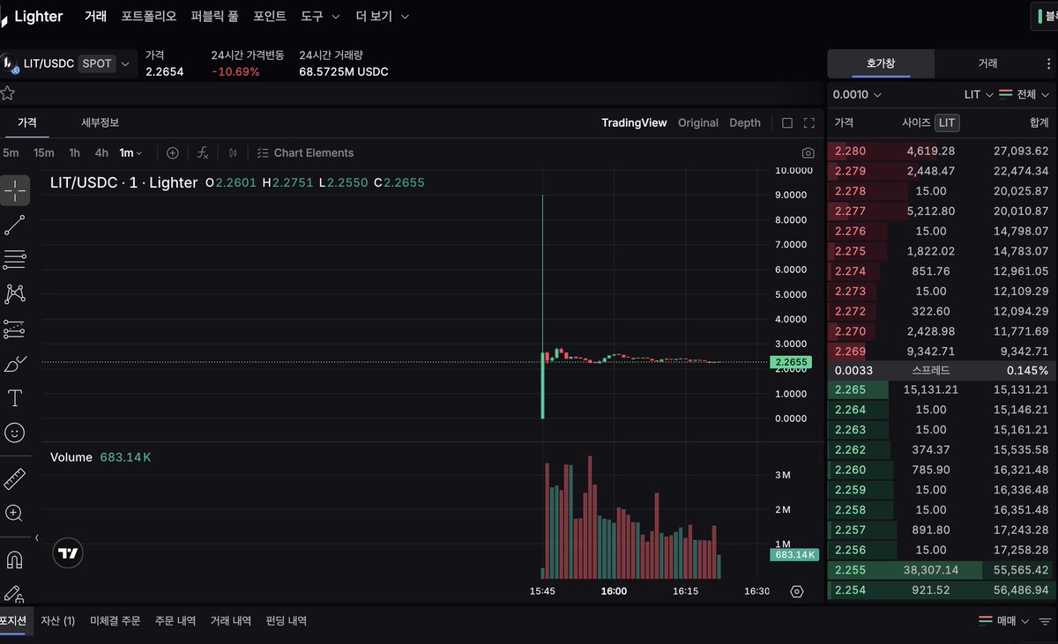Open 포인트 page
1058x644 pixels.
270,17
